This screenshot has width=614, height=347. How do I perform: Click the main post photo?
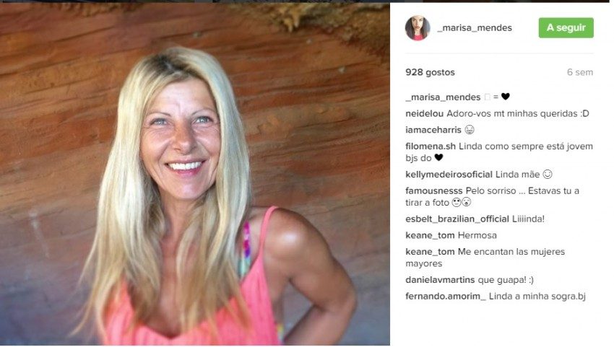pyautogui.click(x=194, y=174)
